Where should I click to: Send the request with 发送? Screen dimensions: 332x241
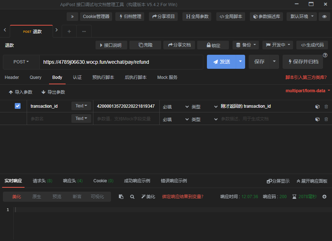pyautogui.click(x=221, y=62)
